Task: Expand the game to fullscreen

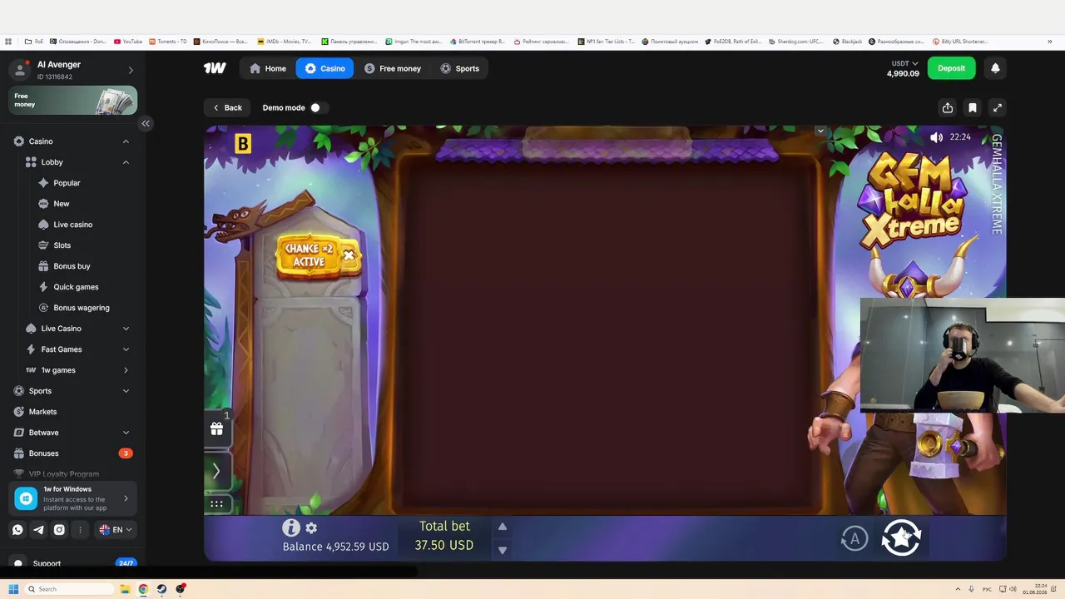Action: pos(998,107)
